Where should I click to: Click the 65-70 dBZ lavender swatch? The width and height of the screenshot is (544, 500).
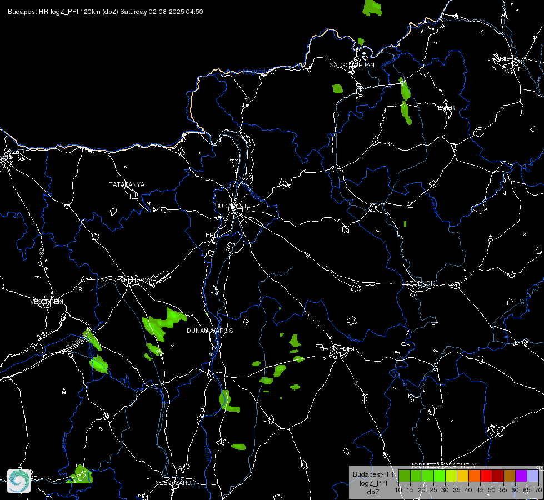point(532,476)
